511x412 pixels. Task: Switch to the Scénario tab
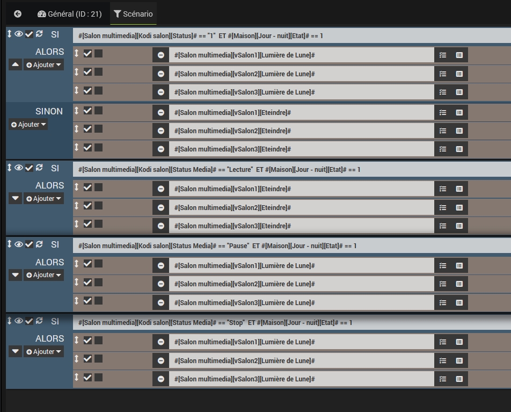[x=133, y=14]
